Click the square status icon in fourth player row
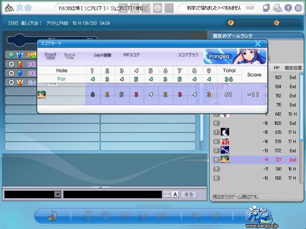Image resolution: width=306 pixels, height=229 pixels. [12, 82]
